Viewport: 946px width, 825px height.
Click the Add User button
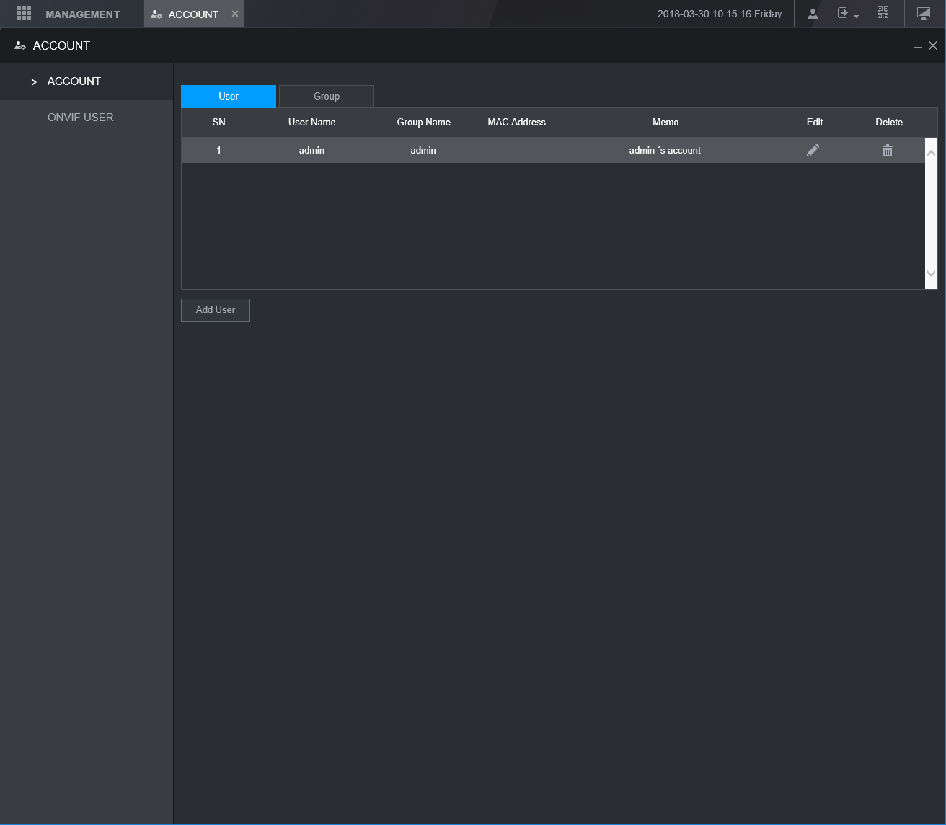click(x=216, y=310)
